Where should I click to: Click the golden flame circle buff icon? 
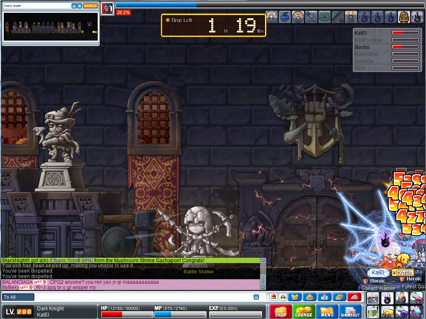(x=298, y=17)
